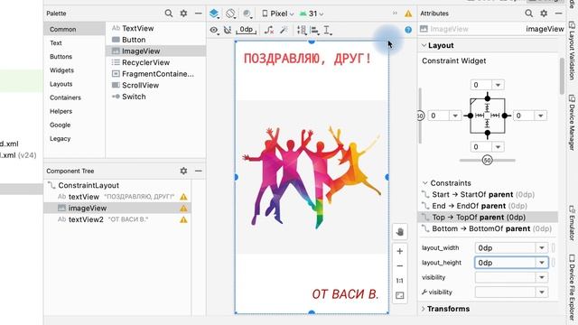Viewport: 578px width, 325px height.
Task: Pick RecyclerView from the palette
Action: pos(155,62)
